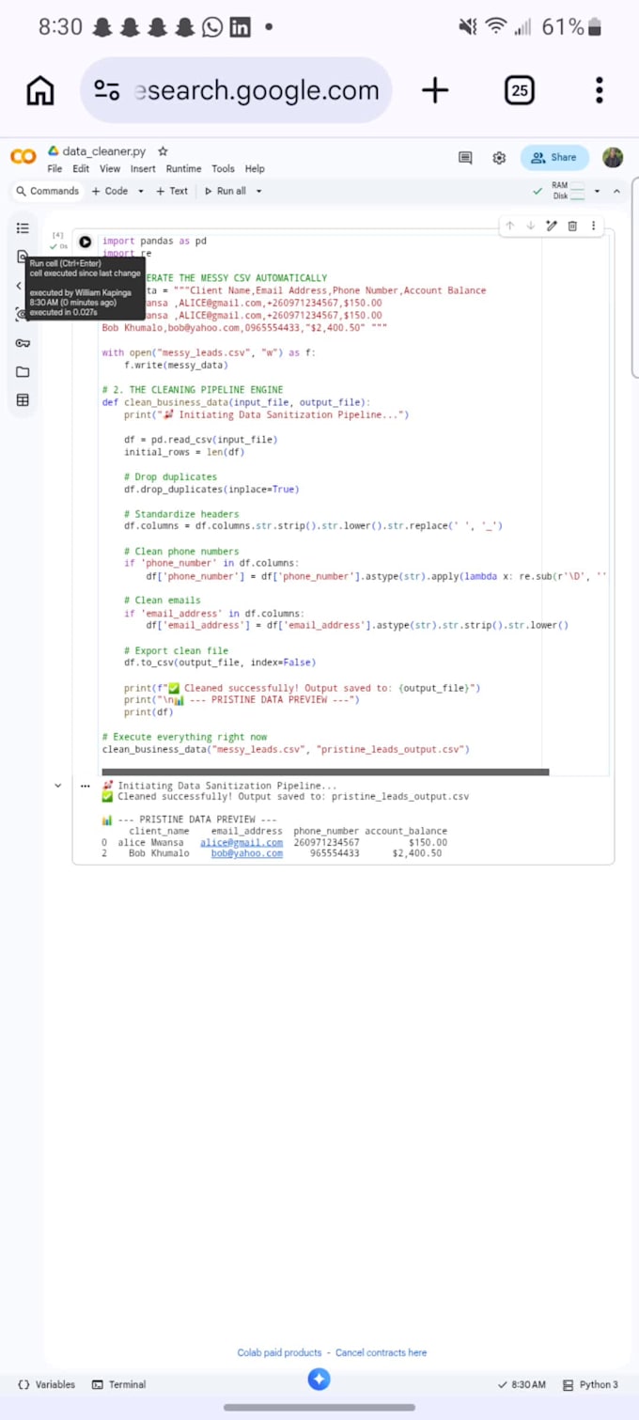Click the 8:30 AM execution status

522,1385
